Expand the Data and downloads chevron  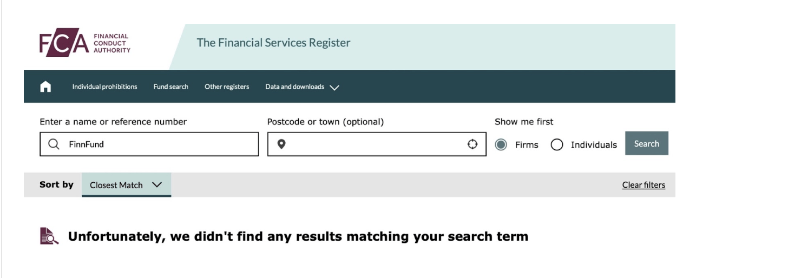tap(334, 87)
